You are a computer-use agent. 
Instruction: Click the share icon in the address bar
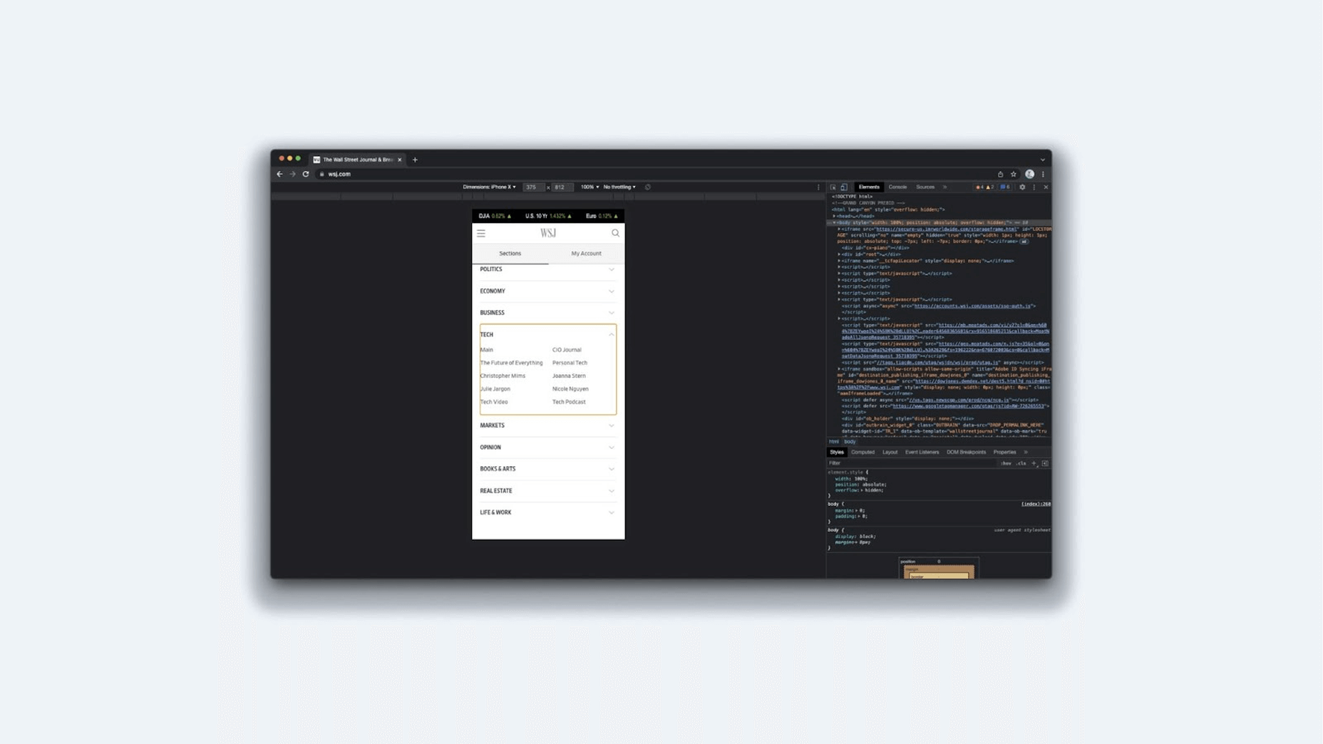coord(1000,174)
